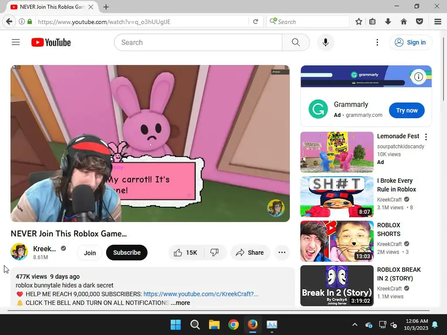447x335 pixels.
Task: Open the Firefox hamburger menu
Action: [438, 22]
